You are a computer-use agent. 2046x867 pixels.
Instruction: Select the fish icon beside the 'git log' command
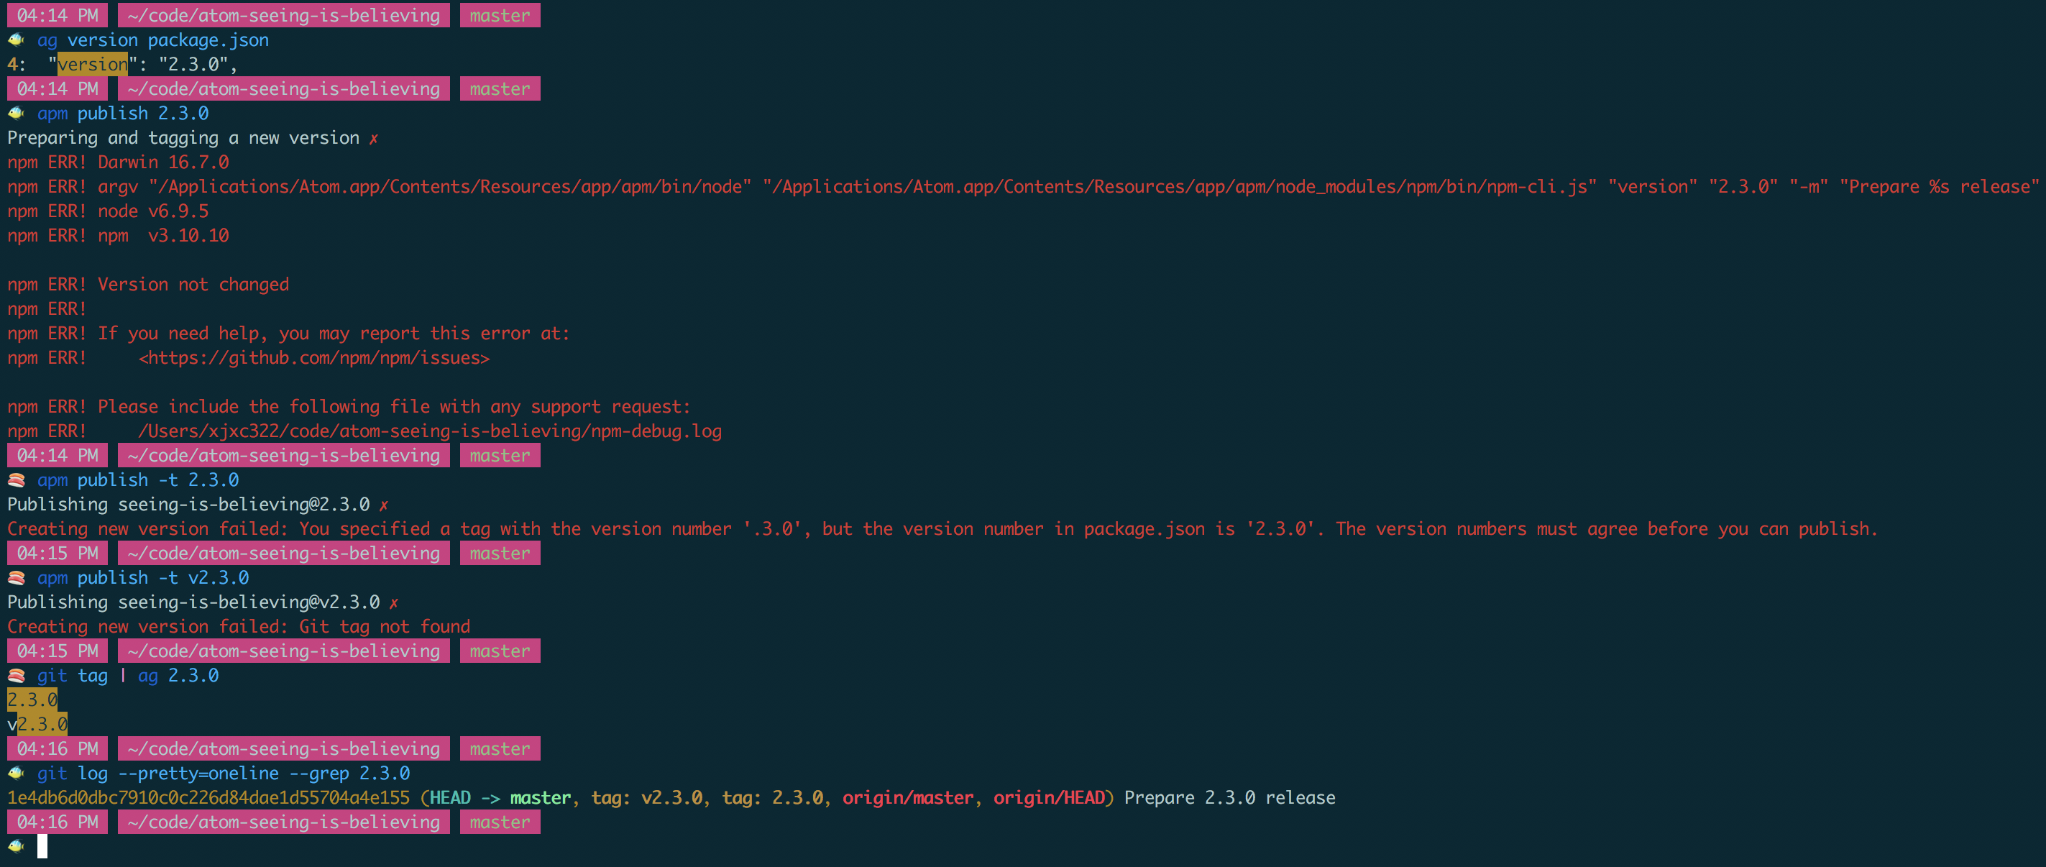click(x=15, y=773)
